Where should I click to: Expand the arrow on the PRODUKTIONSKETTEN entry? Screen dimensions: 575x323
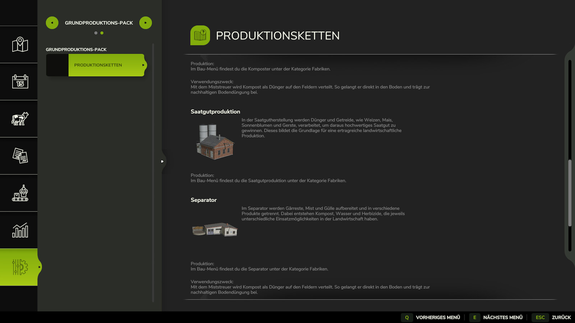pos(143,65)
